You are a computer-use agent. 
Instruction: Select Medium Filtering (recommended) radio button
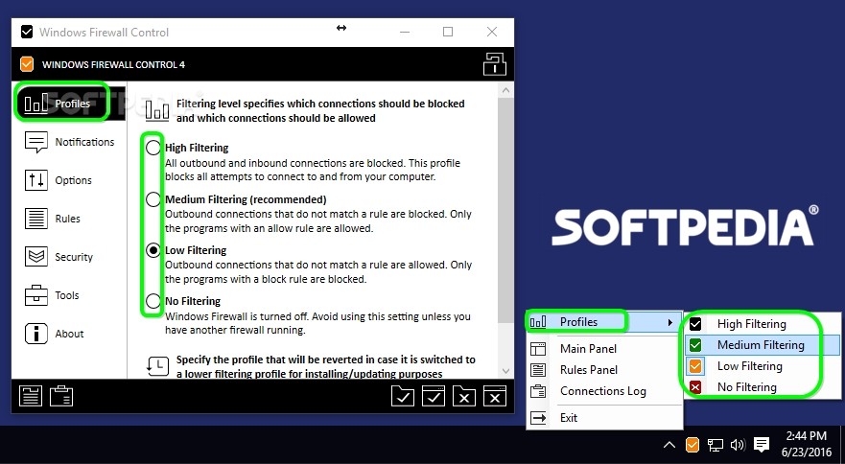[153, 199]
